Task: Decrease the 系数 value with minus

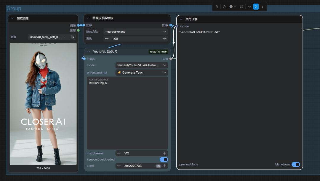Action: (107, 39)
